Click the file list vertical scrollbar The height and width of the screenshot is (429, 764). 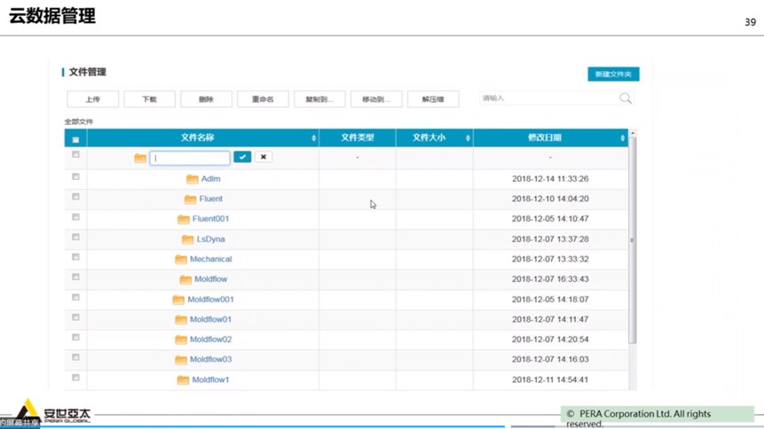point(633,239)
